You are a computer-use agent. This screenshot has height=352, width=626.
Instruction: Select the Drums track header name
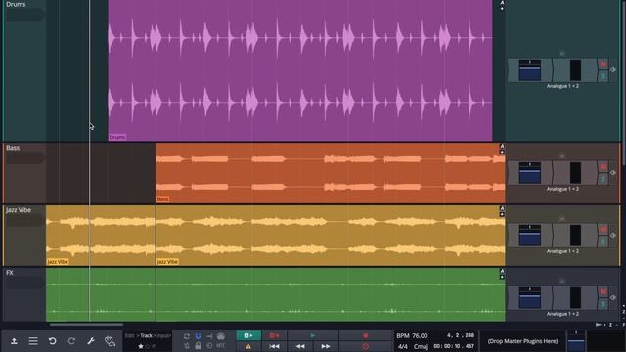16,4
